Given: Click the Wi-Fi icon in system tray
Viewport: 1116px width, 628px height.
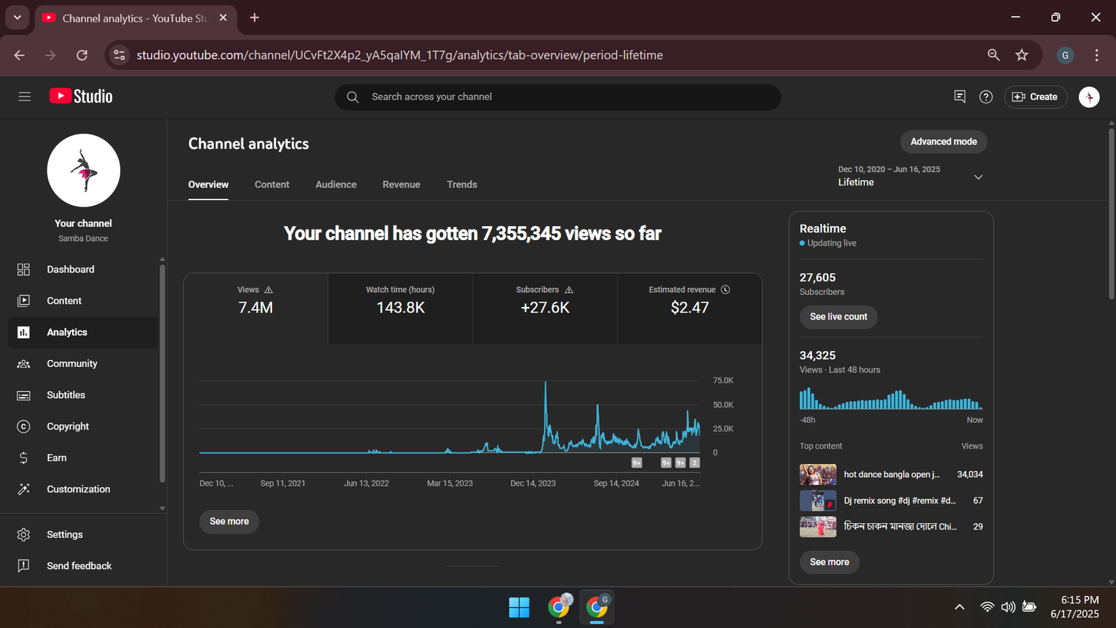Looking at the screenshot, I should [987, 607].
